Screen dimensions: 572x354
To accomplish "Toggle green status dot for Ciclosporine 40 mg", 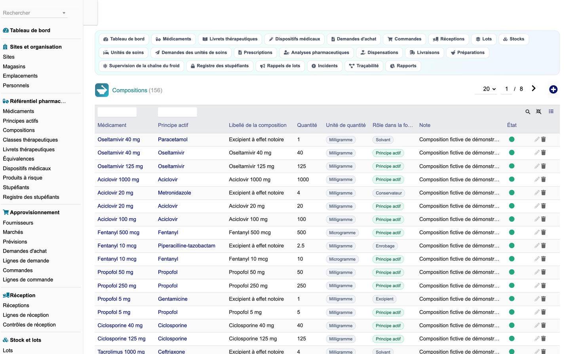I will (511, 325).
